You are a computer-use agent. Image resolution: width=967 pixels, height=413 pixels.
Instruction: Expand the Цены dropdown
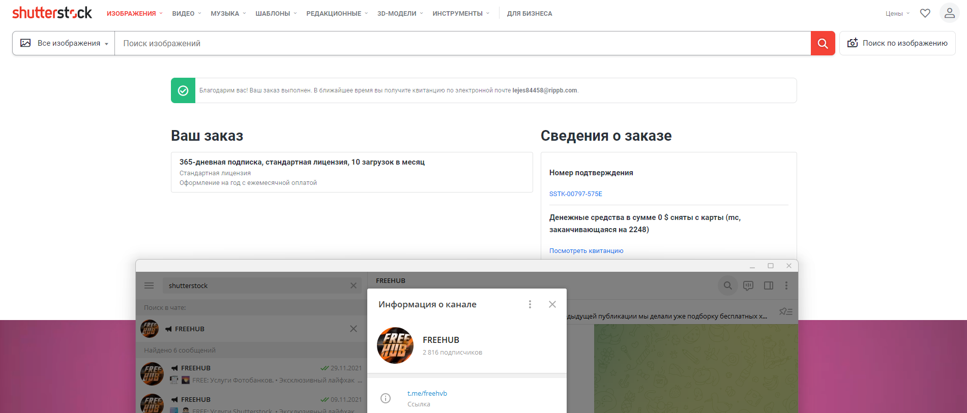click(897, 14)
